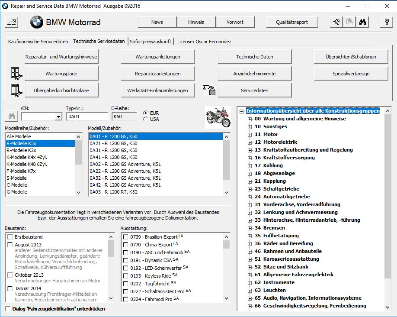Expand the 11 Motor tree node
The width and height of the screenshot is (397, 317).
(x=250, y=134)
